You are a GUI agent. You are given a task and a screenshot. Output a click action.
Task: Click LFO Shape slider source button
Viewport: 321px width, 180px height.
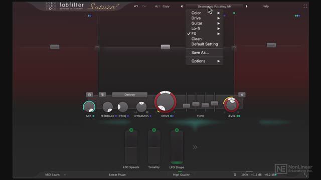pos(177,130)
